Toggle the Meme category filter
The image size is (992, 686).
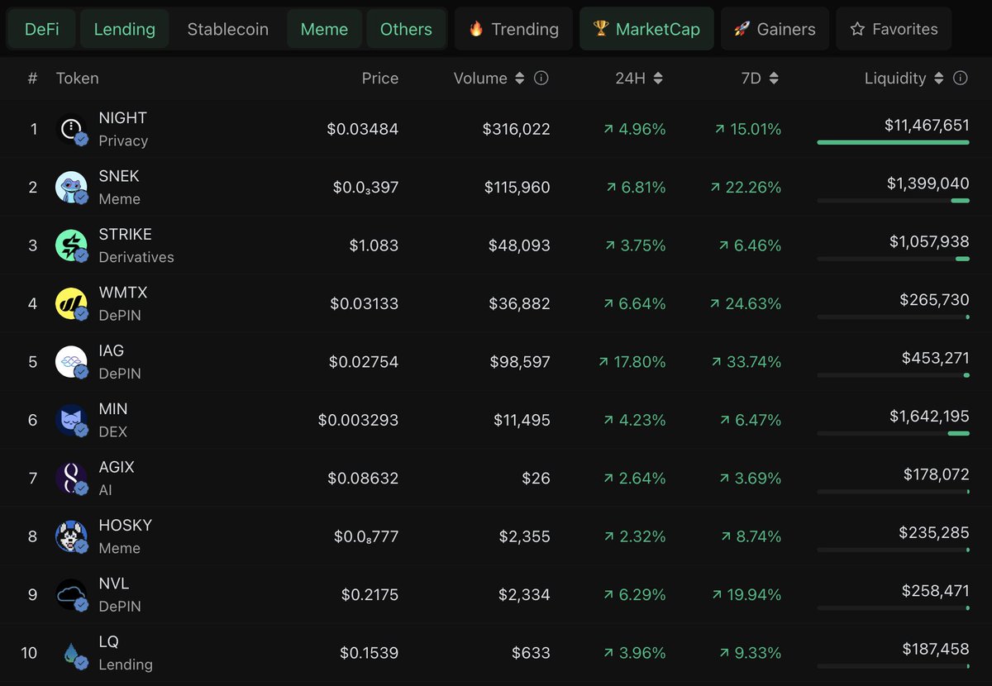click(x=324, y=29)
